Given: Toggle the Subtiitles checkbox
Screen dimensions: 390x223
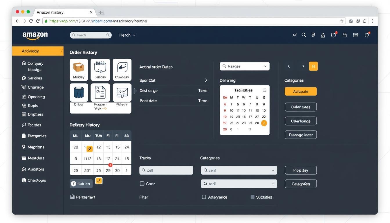Looking at the screenshot, I should point(252,197).
